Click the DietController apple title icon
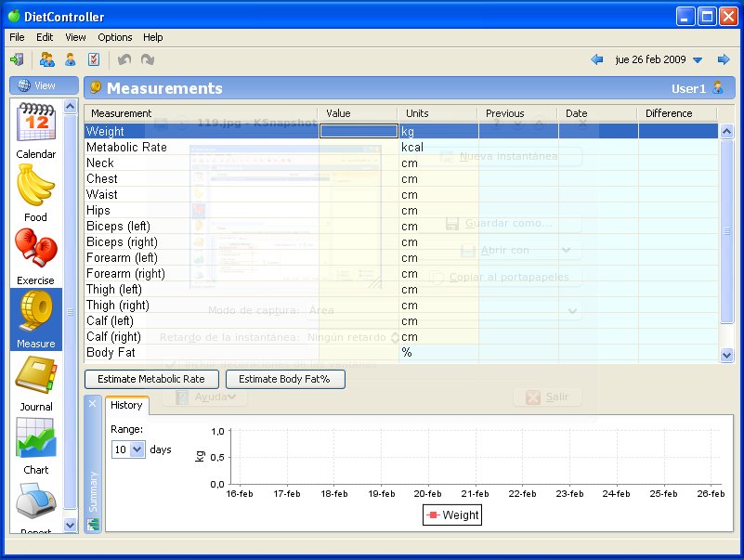 tap(14, 16)
